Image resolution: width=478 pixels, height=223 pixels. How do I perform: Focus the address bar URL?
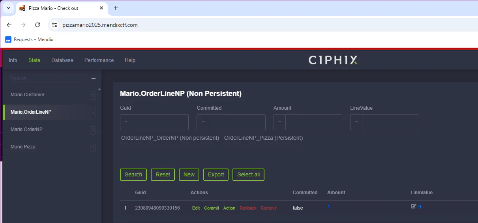point(100,25)
